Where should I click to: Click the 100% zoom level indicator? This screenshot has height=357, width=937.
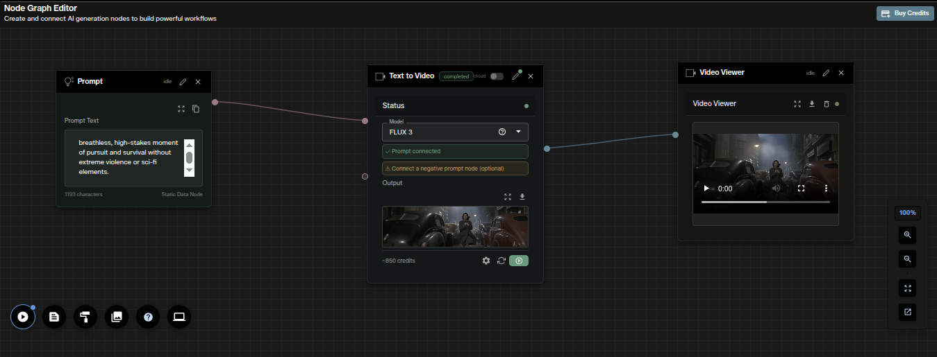coord(907,212)
